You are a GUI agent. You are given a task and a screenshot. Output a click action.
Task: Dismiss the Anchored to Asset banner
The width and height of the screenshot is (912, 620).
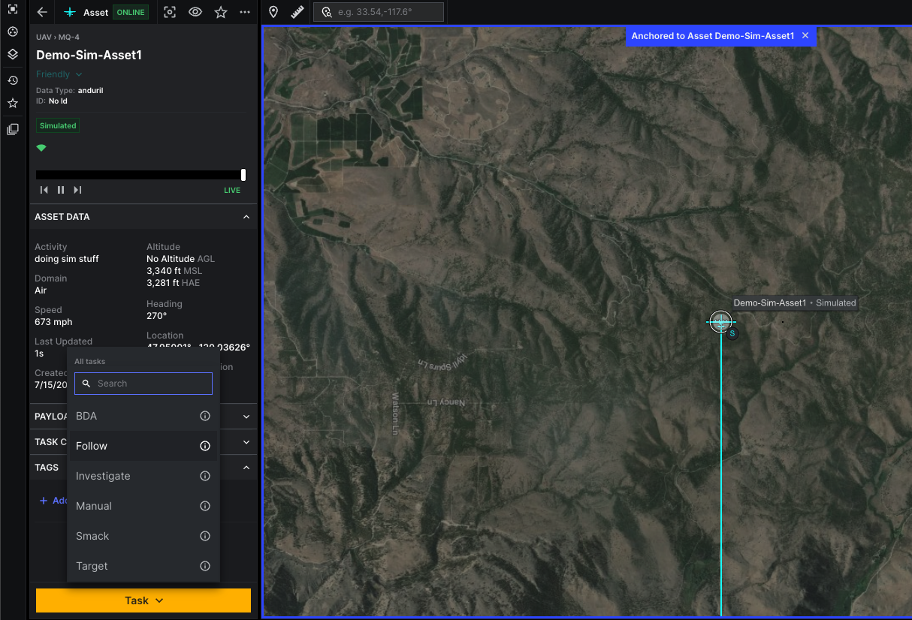tap(805, 36)
